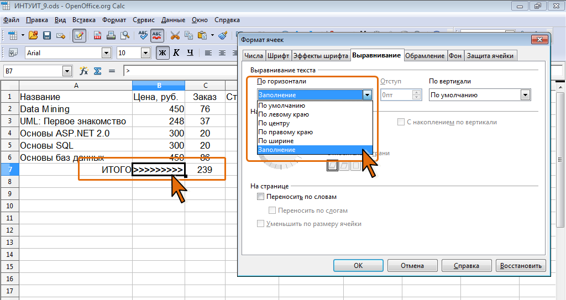The width and height of the screenshot is (566, 300).
Task: Open the Page Preview icon
Action: coord(125,35)
